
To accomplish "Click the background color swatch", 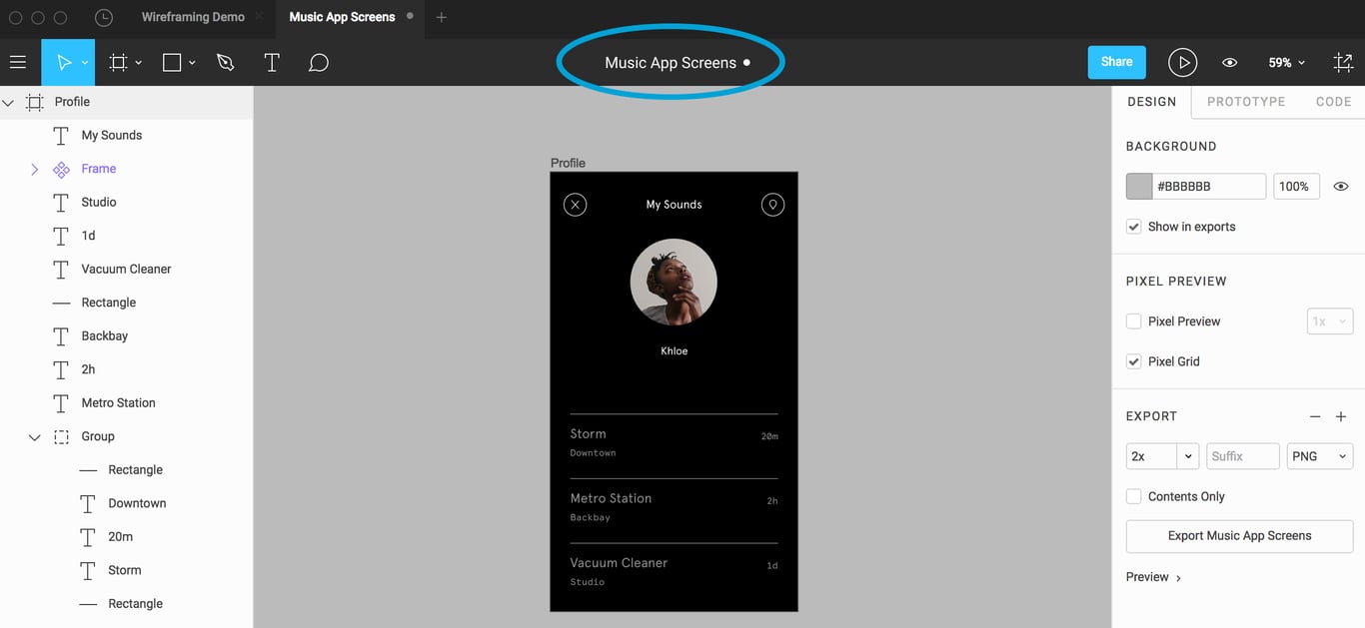I will [1139, 187].
